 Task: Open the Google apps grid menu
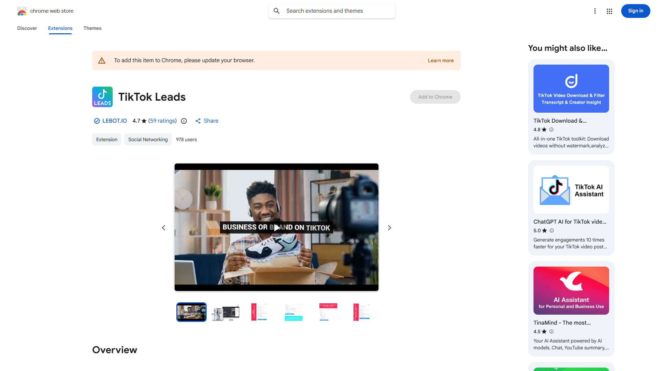pos(609,11)
